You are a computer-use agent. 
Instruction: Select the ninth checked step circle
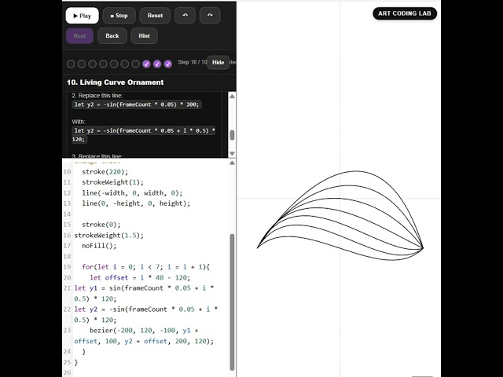point(157,64)
